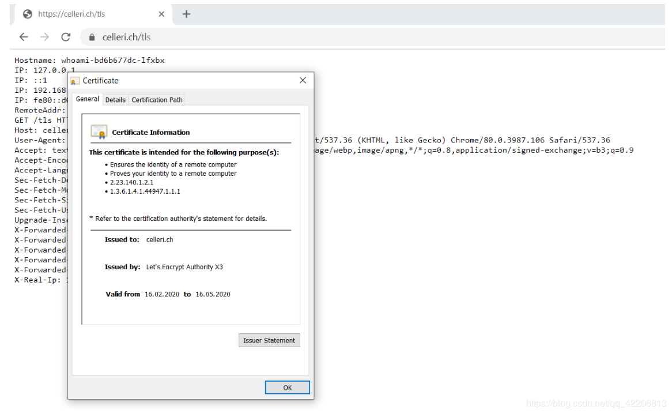Click 'Proves your identity to a remote computer'
Image resolution: width=672 pixels, height=414 pixels.
[173, 174]
